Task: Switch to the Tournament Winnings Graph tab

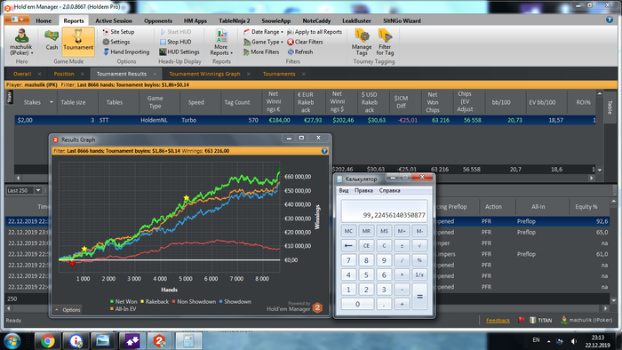Action: click(x=204, y=74)
